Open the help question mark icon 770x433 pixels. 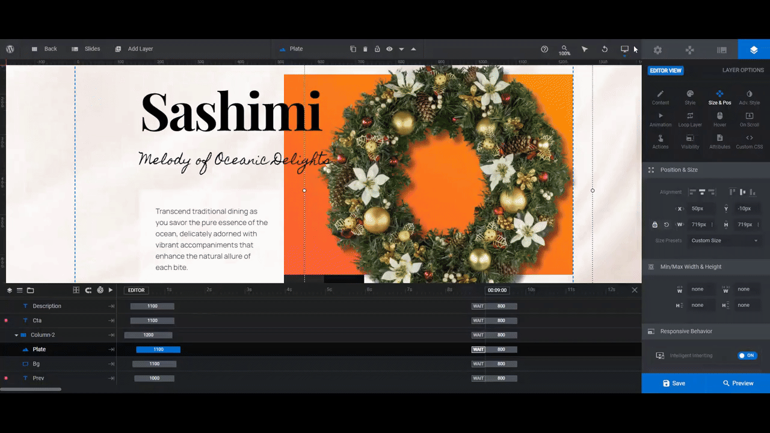[x=544, y=49]
